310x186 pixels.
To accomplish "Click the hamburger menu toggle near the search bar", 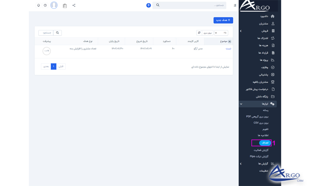I will point(234,5).
